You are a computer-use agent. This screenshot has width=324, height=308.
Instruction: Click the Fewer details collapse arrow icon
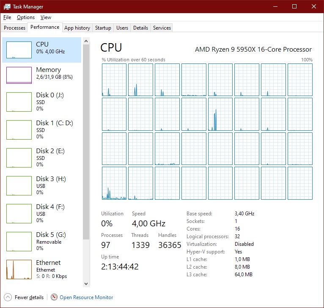coord(8,297)
